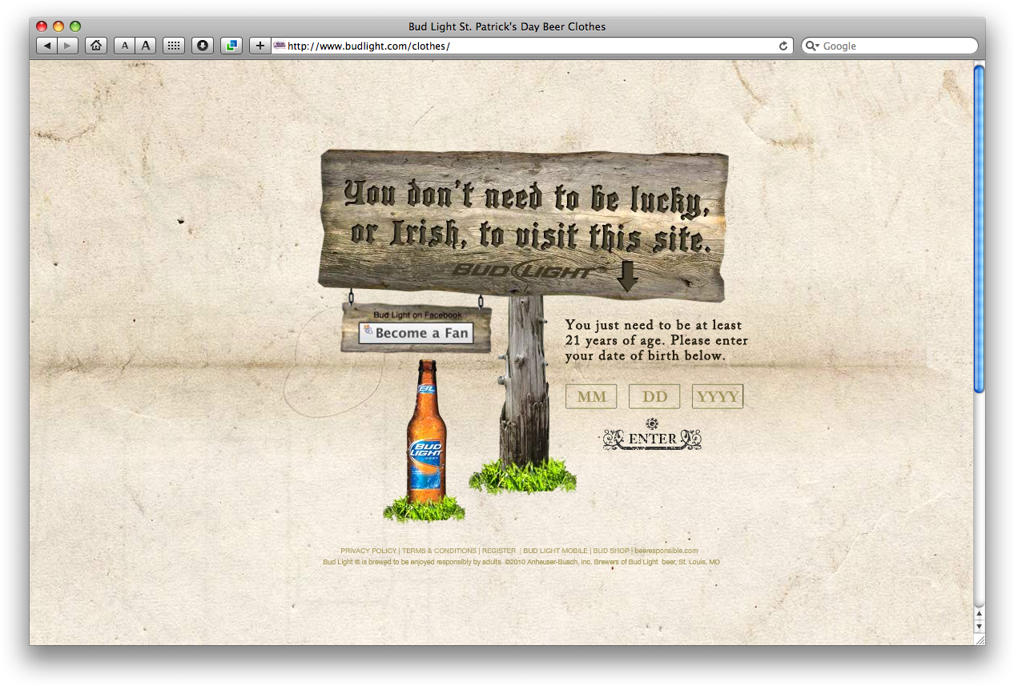
Task: Click the budlight.com address bar URL
Action: point(368,46)
